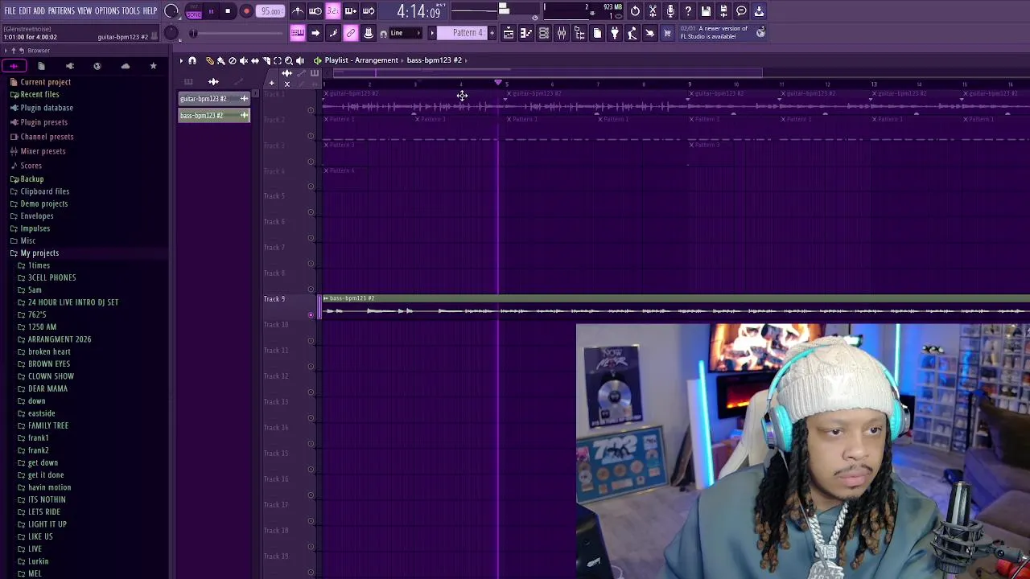Viewport: 1030px width, 579px height.
Task: Open the VIEW menu
Action: (x=84, y=10)
